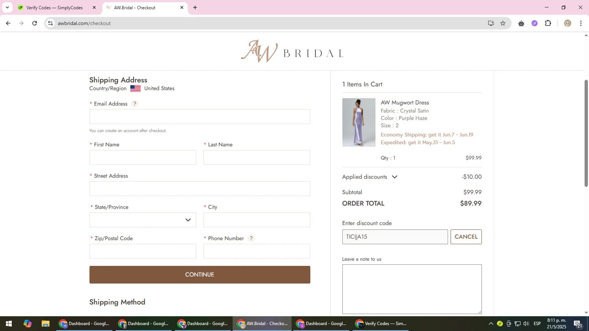The height and width of the screenshot is (331, 589).
Task: Open the Chrome profile avatar
Action: 567,23
